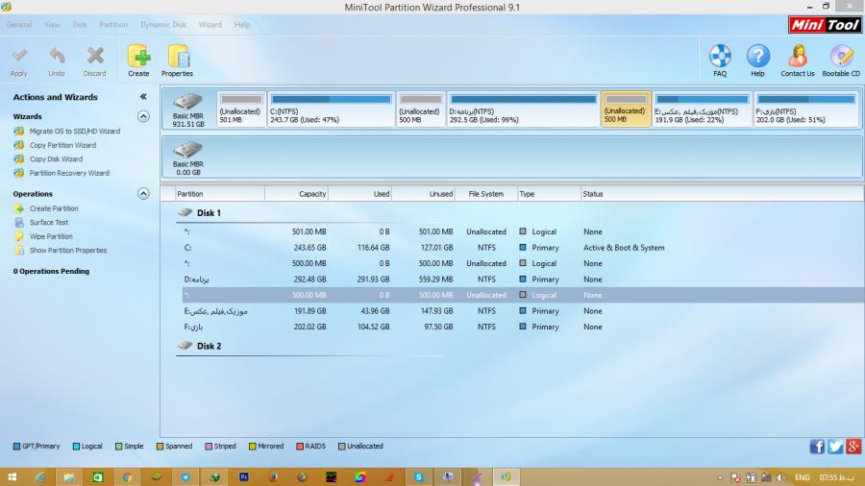Open the Contact Us icon
The width and height of the screenshot is (865, 486).
pyautogui.click(x=798, y=57)
